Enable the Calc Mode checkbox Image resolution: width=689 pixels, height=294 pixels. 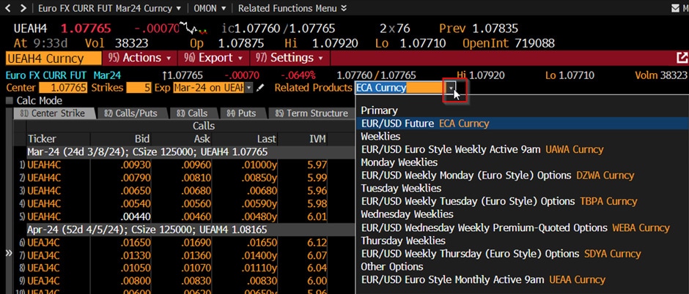coord(9,100)
